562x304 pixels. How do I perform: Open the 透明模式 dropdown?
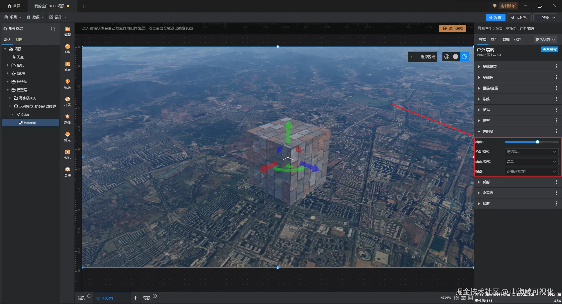point(531,152)
